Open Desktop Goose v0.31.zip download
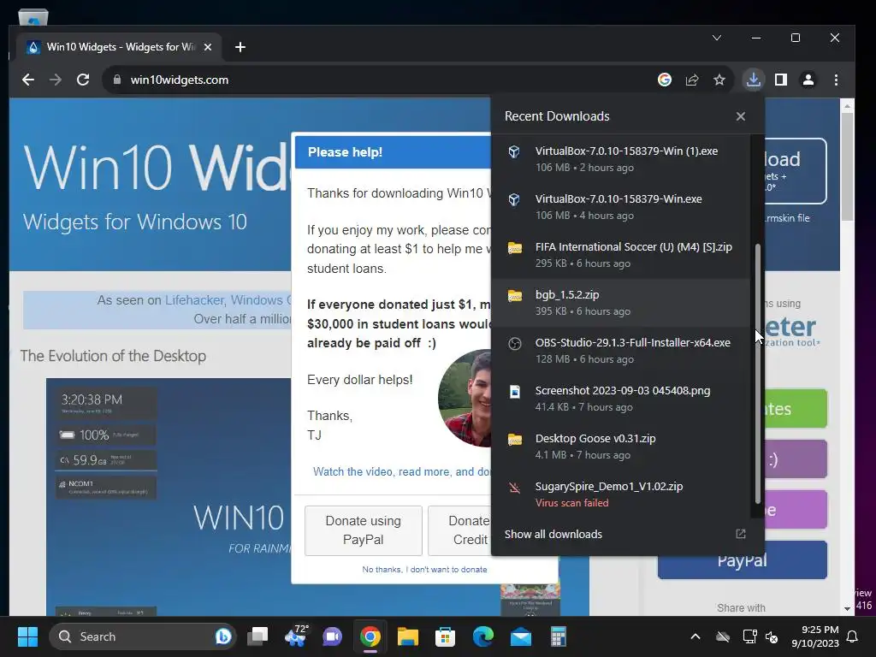The height and width of the screenshot is (657, 876). 621,447
